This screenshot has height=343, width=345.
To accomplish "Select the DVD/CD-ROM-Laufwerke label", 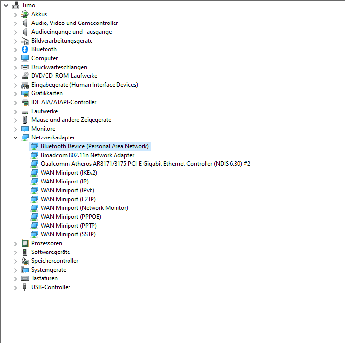I will [x=64, y=76].
